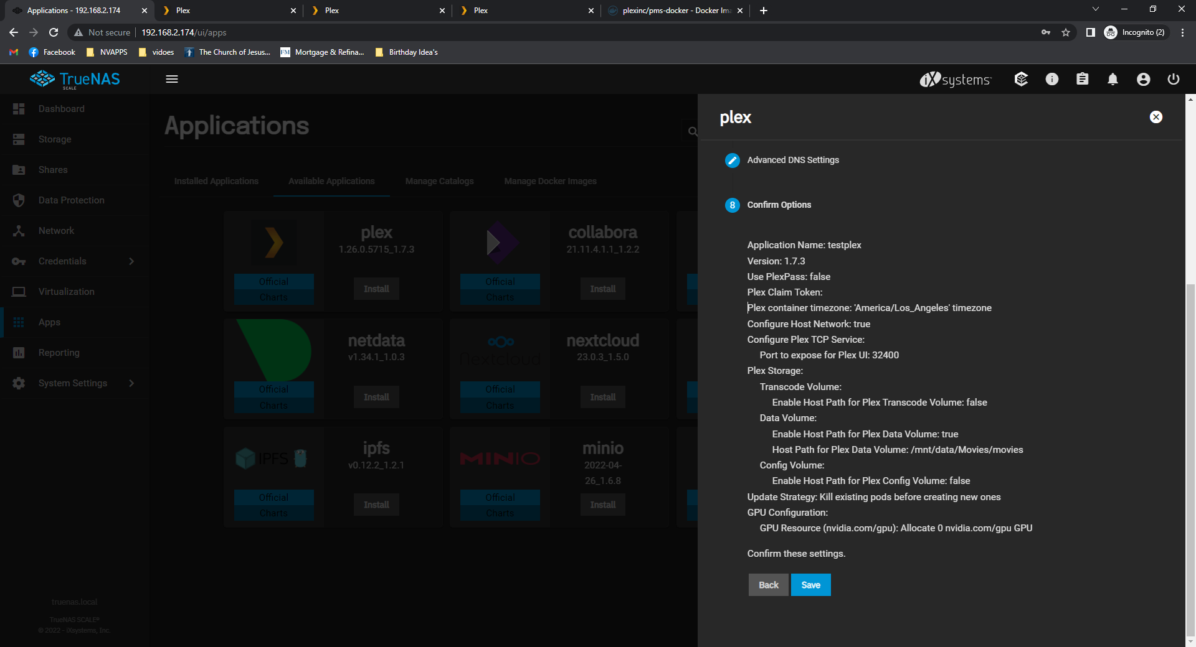Screen dimensions: 1196x647
Task: Switch to Available Applications tab
Action: pos(331,181)
